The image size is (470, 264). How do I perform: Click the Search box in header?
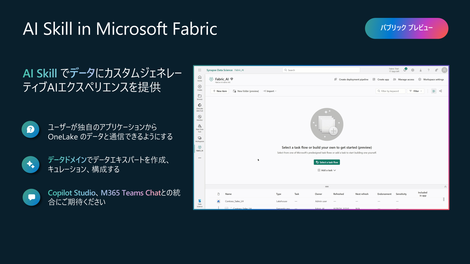(321, 70)
